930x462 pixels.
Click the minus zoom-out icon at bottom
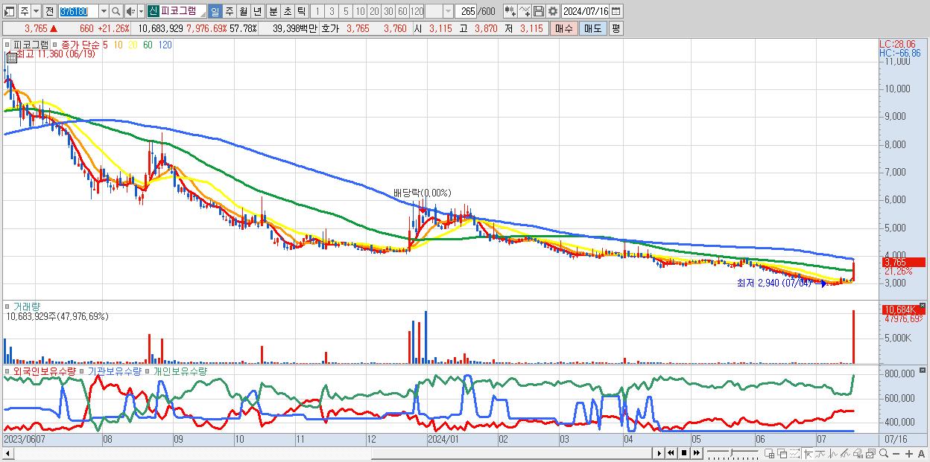[x=896, y=453]
